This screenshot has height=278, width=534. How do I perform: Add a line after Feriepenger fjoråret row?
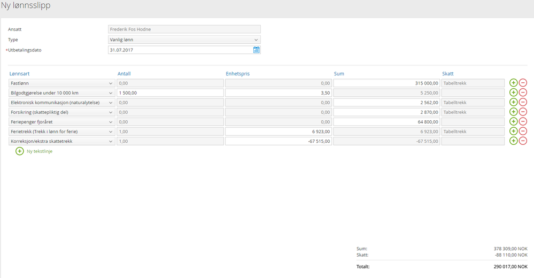click(x=513, y=122)
